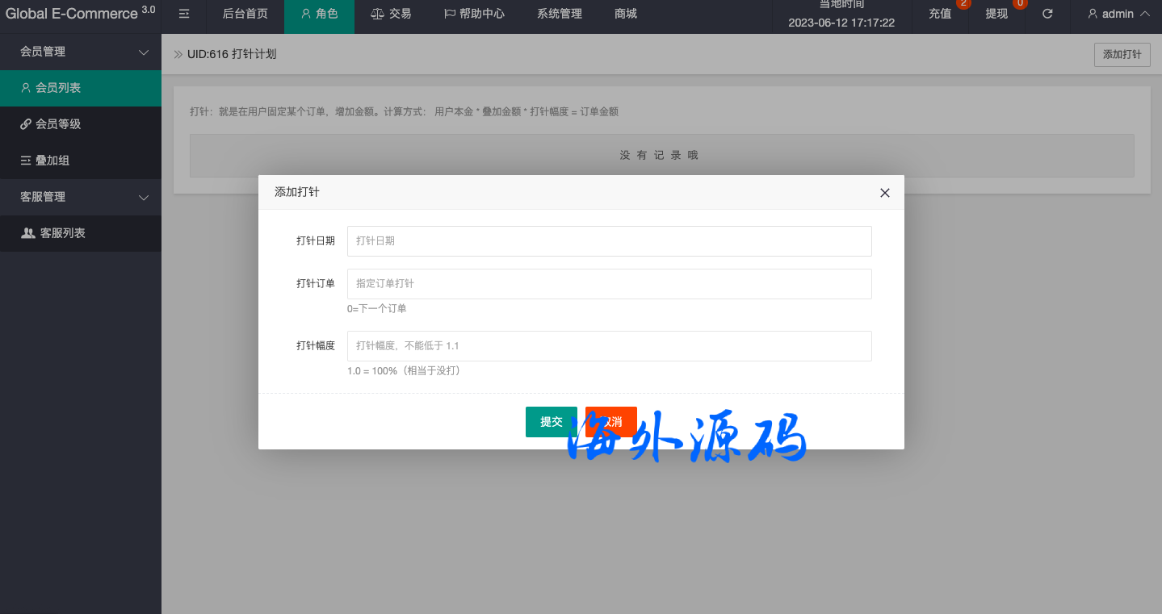Focus the 打针日期 input field
This screenshot has height=614, width=1162.
tap(609, 241)
